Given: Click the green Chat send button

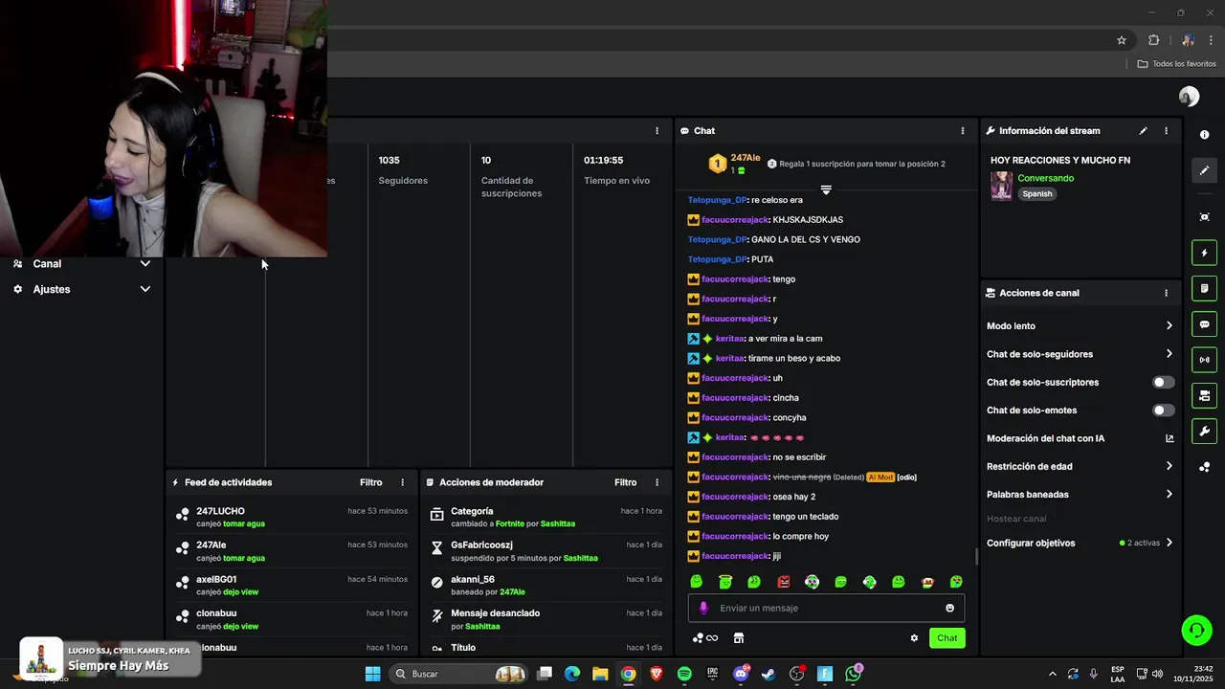Looking at the screenshot, I should click(x=947, y=638).
